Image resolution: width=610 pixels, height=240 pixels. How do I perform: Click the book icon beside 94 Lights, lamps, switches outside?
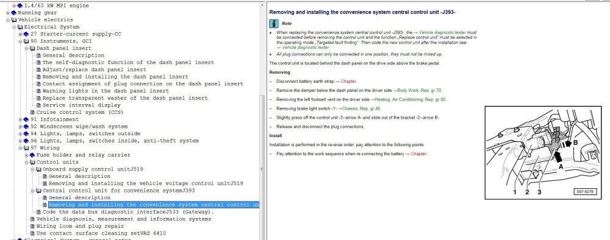tap(26, 133)
